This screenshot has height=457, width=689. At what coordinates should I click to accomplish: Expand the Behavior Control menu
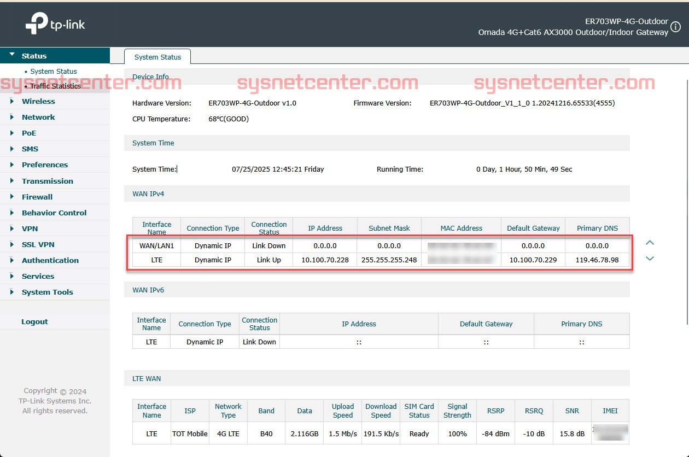[55, 213]
